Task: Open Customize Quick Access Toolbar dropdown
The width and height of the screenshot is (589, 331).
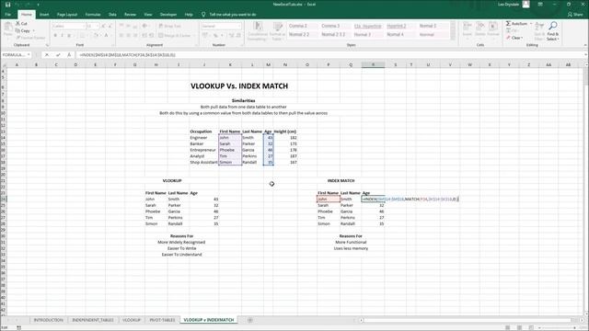Action: (x=38, y=5)
